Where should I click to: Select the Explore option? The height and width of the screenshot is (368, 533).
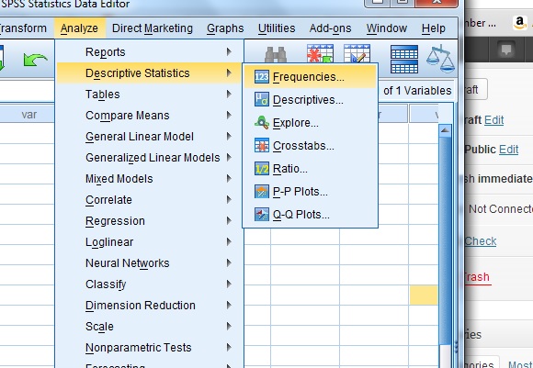(310, 123)
